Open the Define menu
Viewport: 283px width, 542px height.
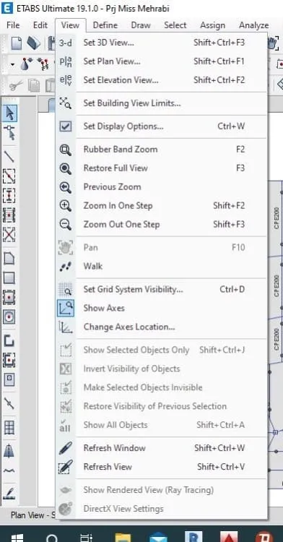(105, 25)
